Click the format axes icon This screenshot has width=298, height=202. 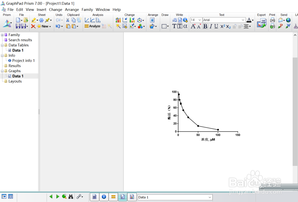click(125, 20)
